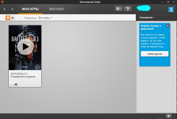Expand the Все игры filter dropdown
The height and width of the screenshot is (119, 177).
tap(45, 18)
